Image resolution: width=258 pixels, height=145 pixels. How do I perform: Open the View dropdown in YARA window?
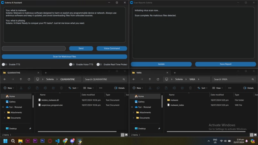coord(218,88)
